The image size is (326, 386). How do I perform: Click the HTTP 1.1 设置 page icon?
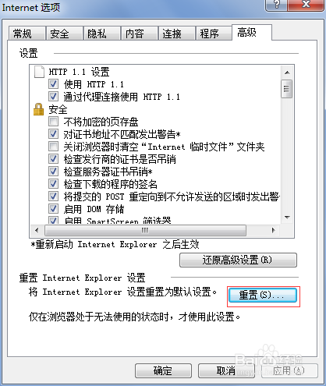coord(39,72)
